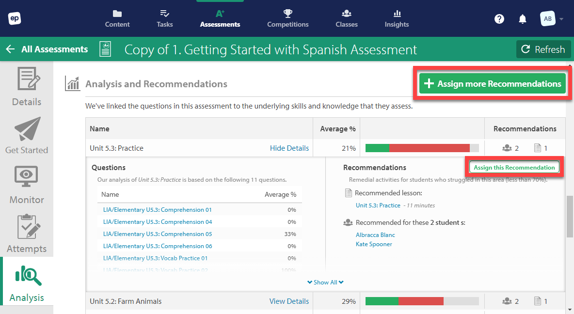Image resolution: width=574 pixels, height=314 pixels.
Task: Click students icon in Unit 5.3 row
Action: [507, 148]
